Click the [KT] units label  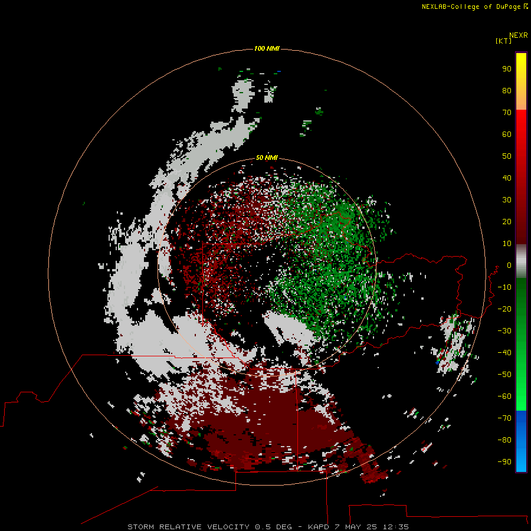coord(504,41)
